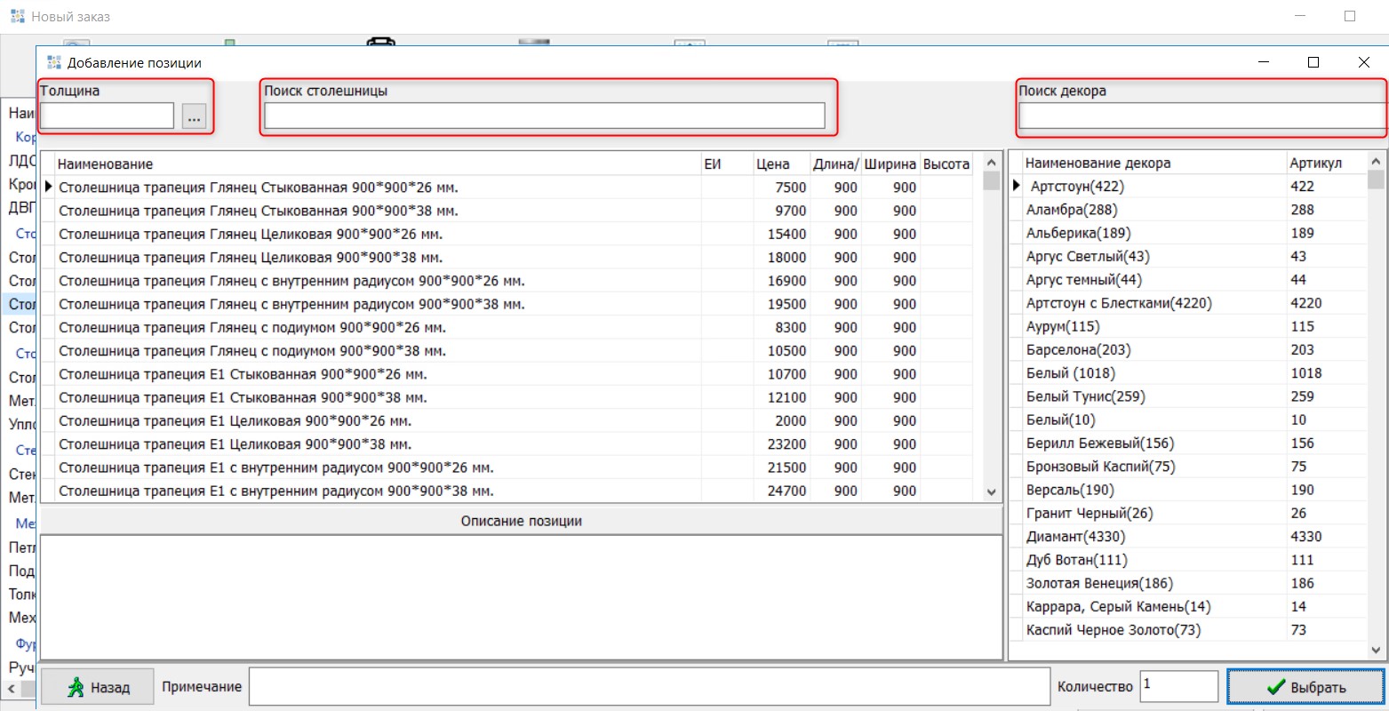Maximize the Добавление позиции dialog
1389x711 pixels.
pyautogui.click(x=1313, y=62)
